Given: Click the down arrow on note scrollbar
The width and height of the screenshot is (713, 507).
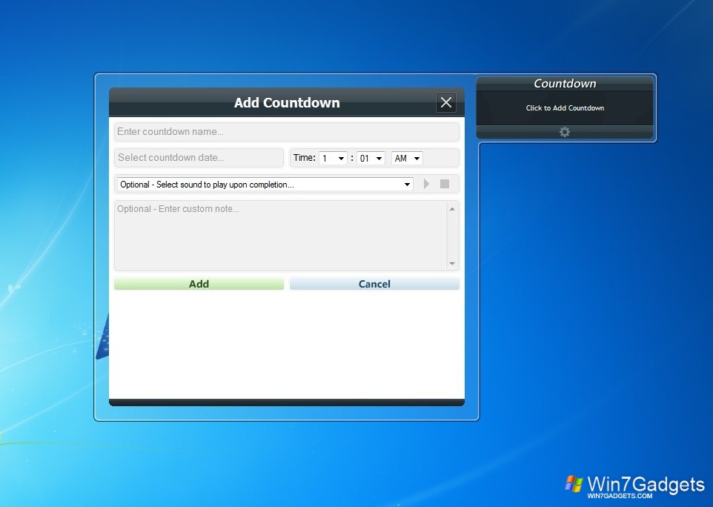Looking at the screenshot, I should pyautogui.click(x=452, y=263).
